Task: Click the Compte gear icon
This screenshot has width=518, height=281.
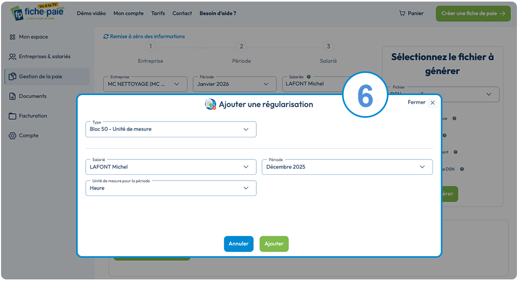Action: pyautogui.click(x=12, y=136)
